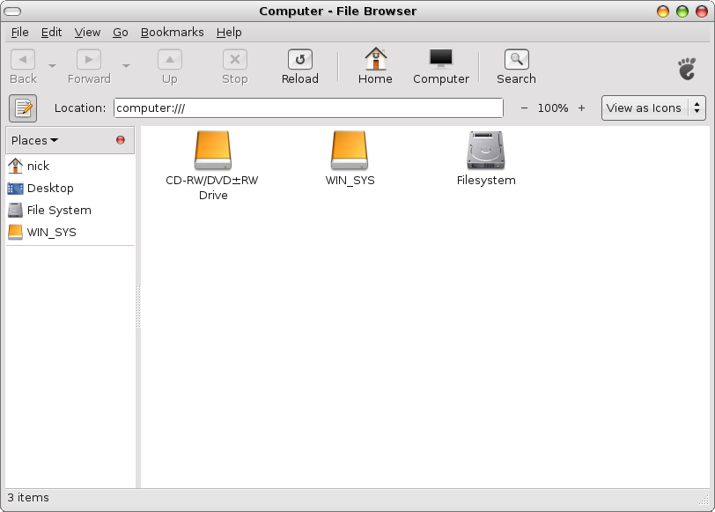Viewport: 715px width, 512px height.
Task: Click the window resize grip corner
Action: click(x=704, y=501)
